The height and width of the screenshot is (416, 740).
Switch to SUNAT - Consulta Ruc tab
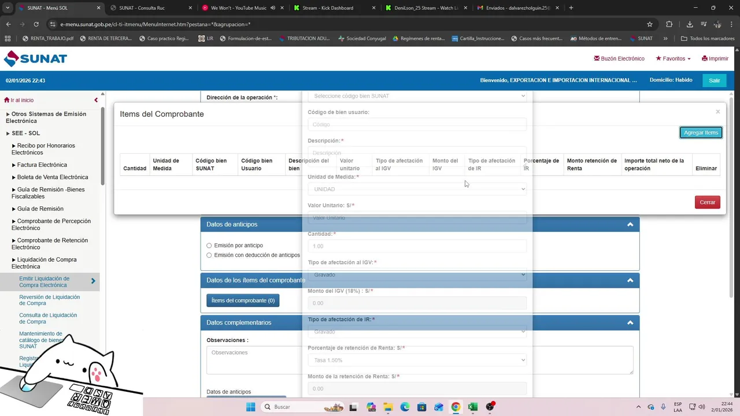click(x=150, y=8)
